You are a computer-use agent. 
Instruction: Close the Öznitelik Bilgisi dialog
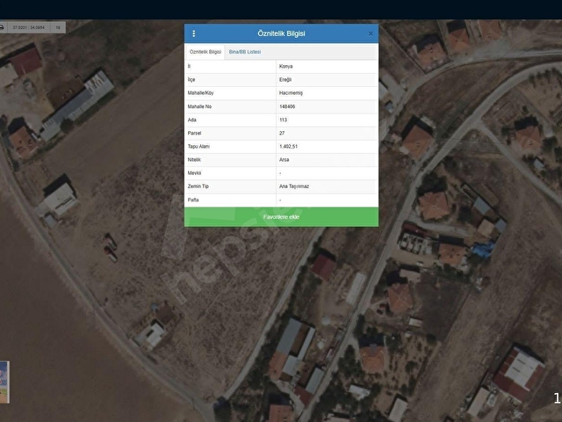(x=371, y=33)
